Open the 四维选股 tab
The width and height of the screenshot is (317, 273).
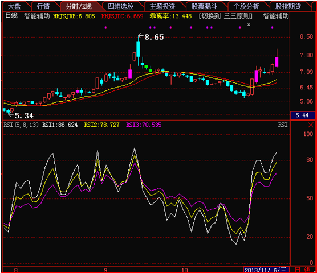click(x=121, y=6)
